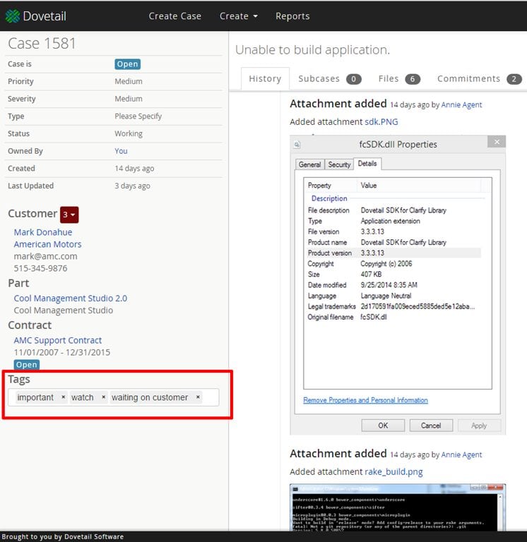Click the 'You' owner link

point(121,151)
